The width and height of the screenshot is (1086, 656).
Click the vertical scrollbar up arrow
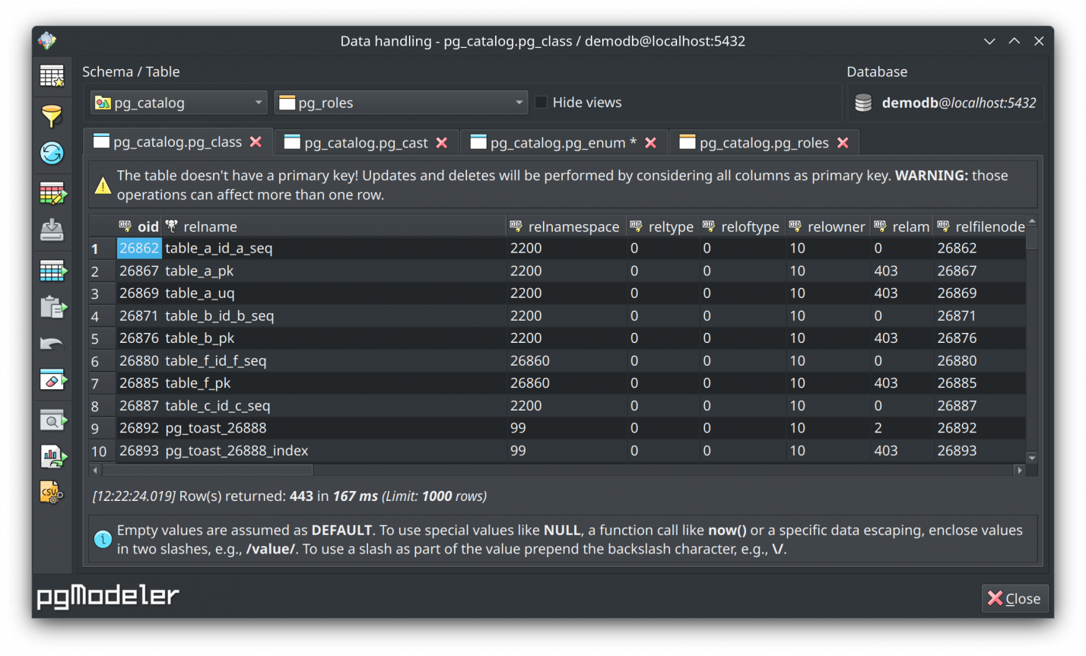click(x=1032, y=221)
